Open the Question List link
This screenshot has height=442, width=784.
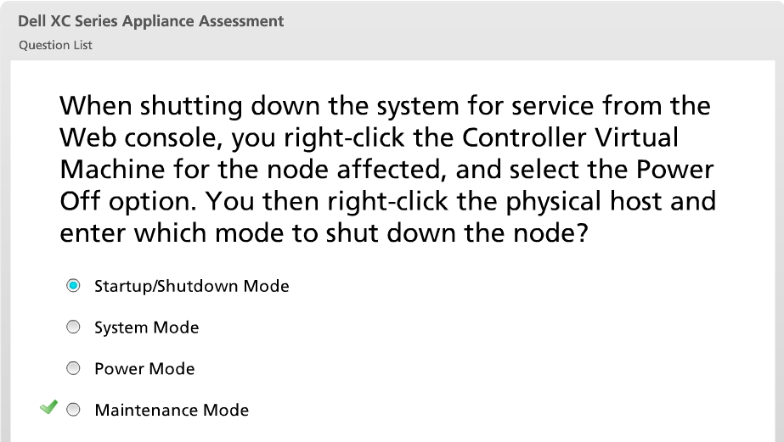(55, 45)
